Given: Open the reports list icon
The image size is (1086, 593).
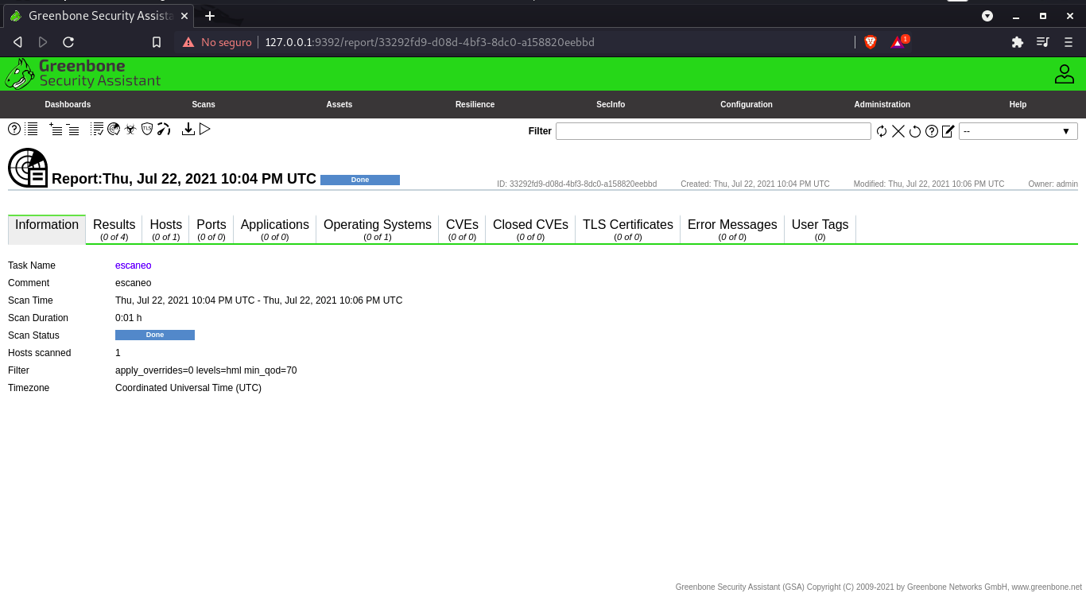Looking at the screenshot, I should coord(31,129).
